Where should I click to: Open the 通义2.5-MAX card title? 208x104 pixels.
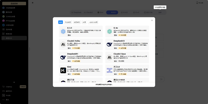119,80
